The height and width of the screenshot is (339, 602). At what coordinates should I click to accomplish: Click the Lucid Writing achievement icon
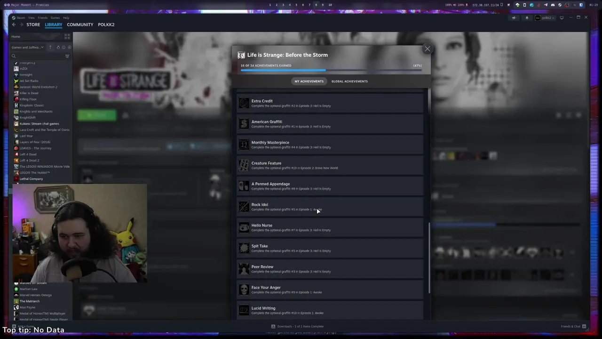coord(244,310)
